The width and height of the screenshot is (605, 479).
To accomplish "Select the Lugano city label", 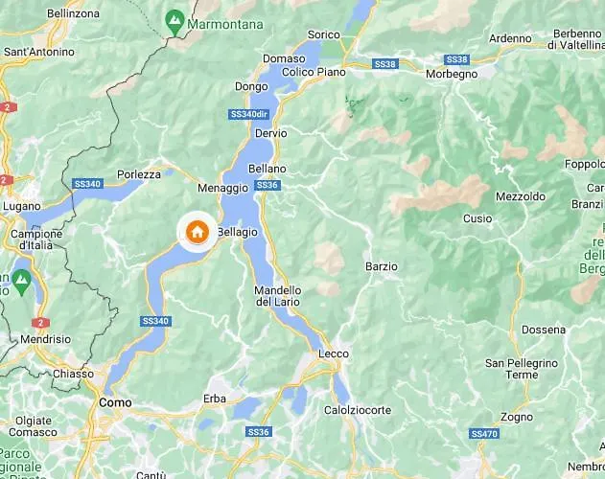I will (x=22, y=206).
